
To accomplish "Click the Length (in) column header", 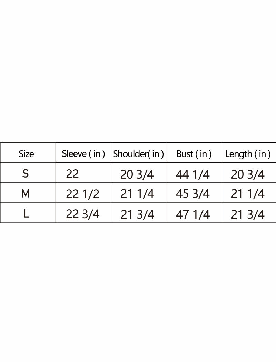I will [x=248, y=154].
